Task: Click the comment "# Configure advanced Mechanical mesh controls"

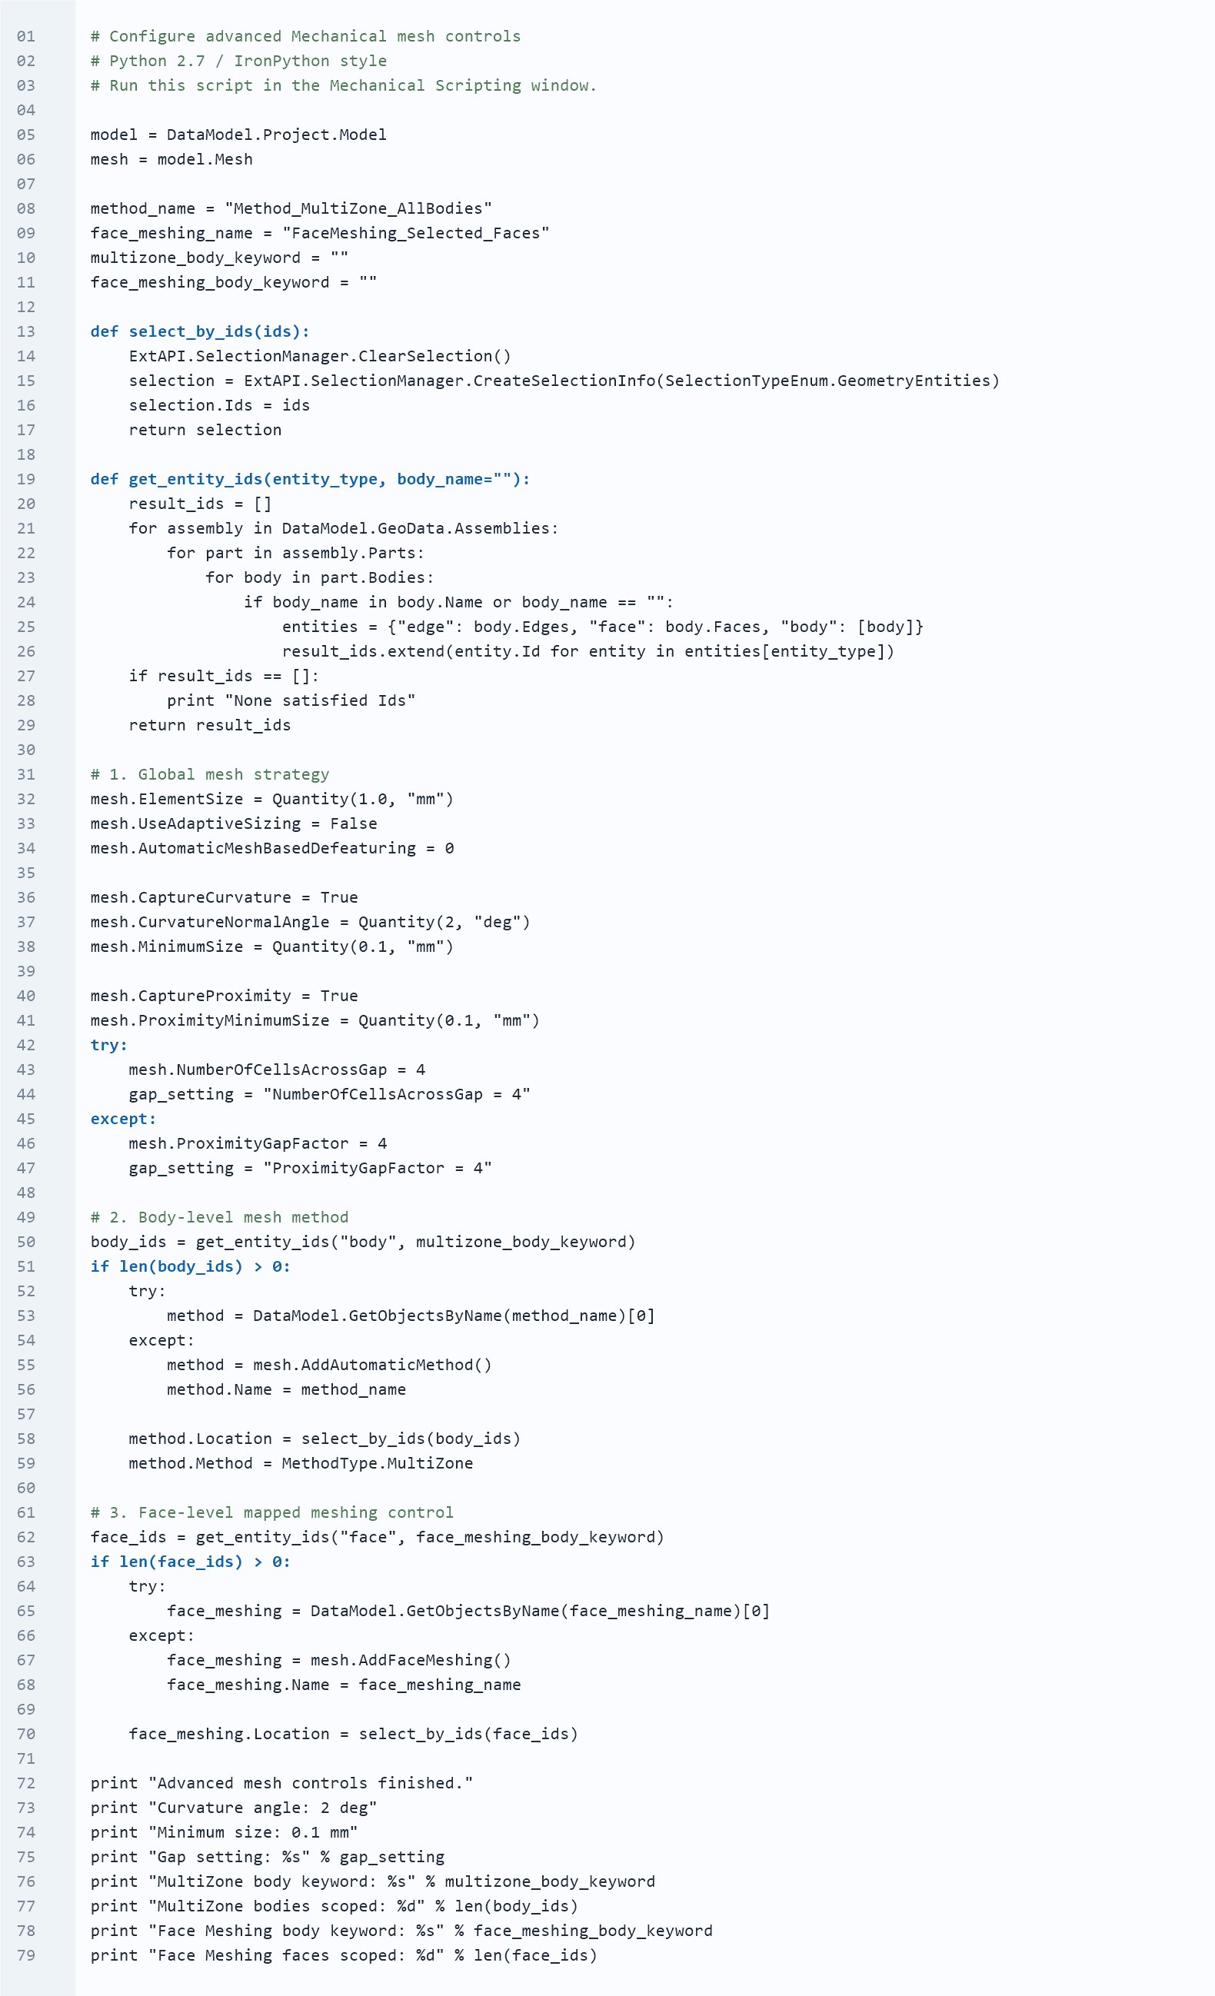Action: (x=305, y=36)
